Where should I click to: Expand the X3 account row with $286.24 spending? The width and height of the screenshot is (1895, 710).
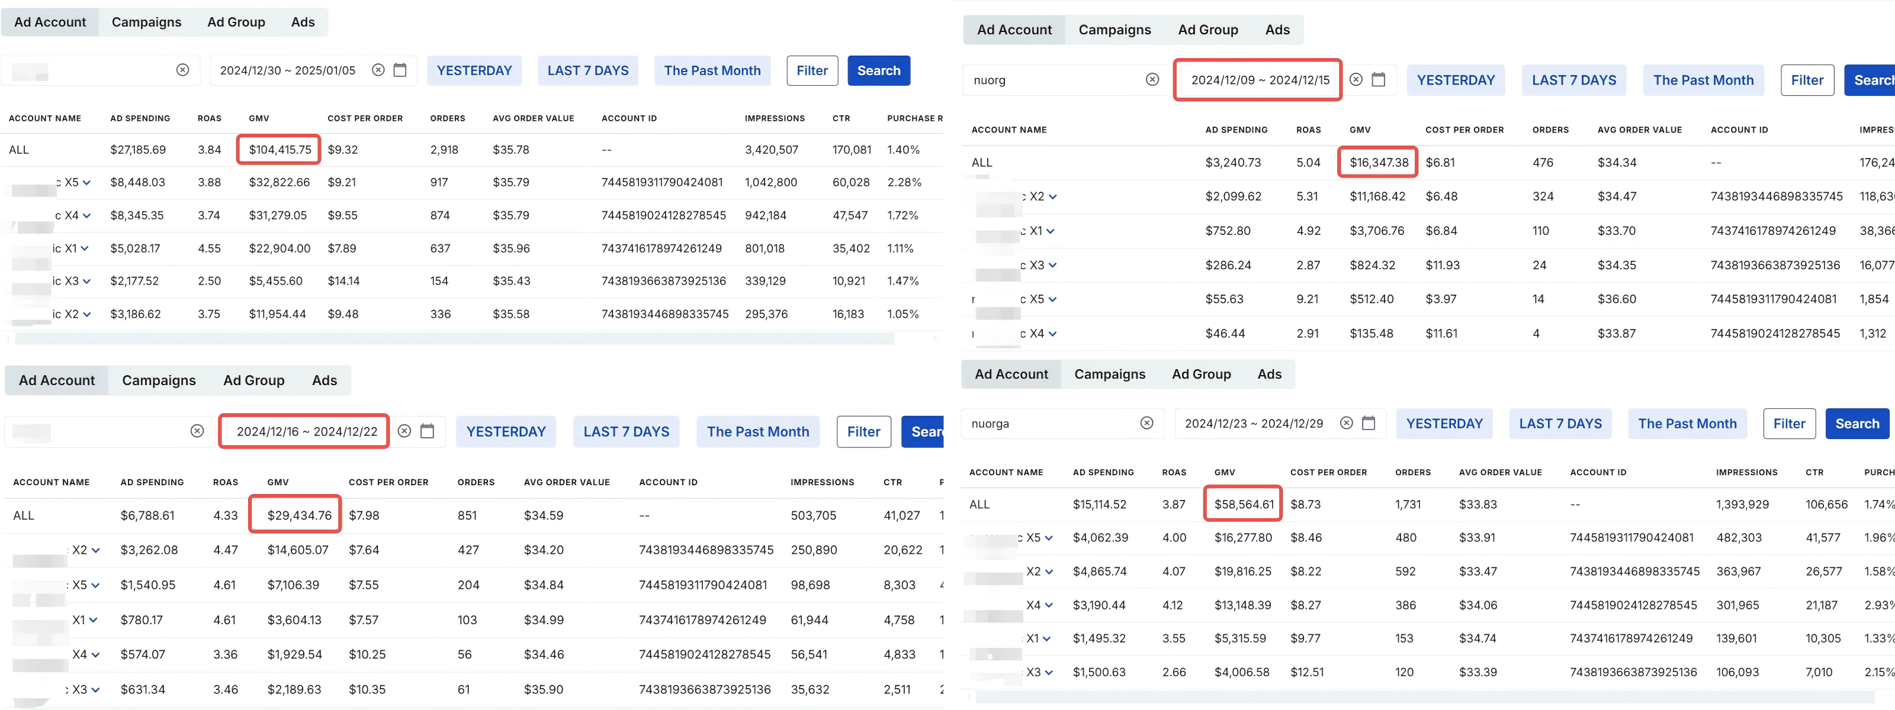click(1053, 264)
